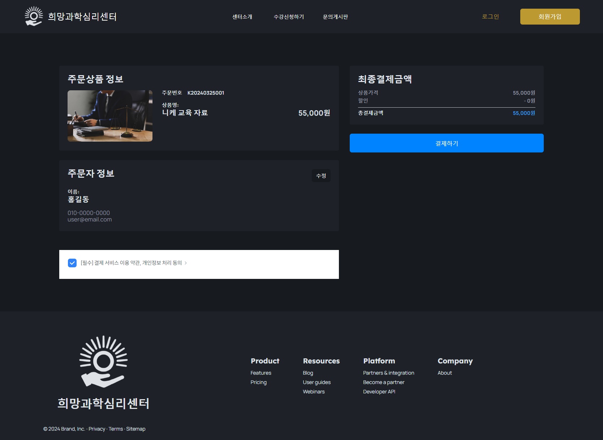Open the 문의게시판 menu
The height and width of the screenshot is (440, 603).
click(335, 17)
